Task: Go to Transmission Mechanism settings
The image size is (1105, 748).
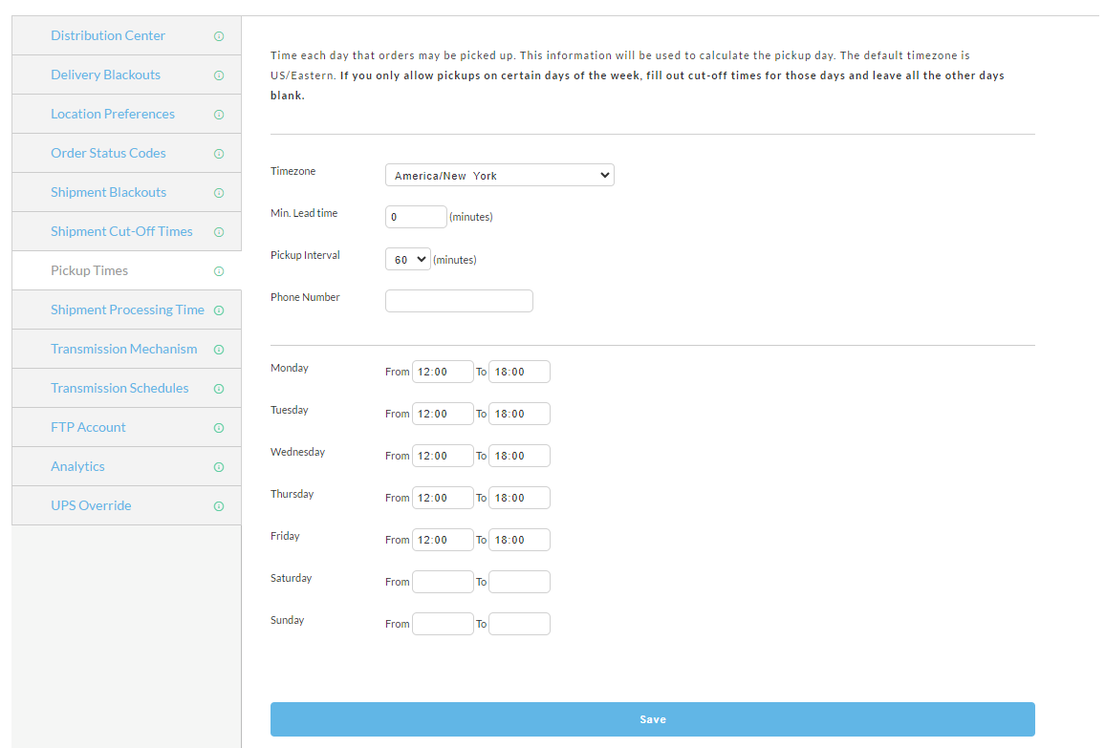Action: (x=124, y=349)
